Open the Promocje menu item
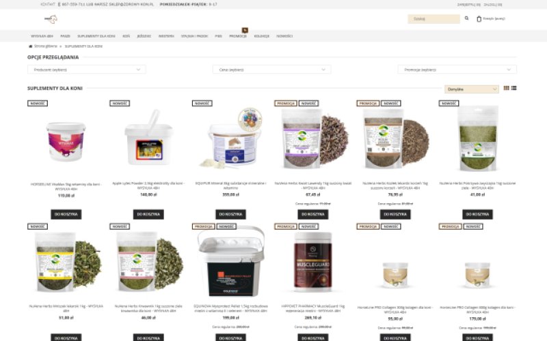 coord(238,36)
